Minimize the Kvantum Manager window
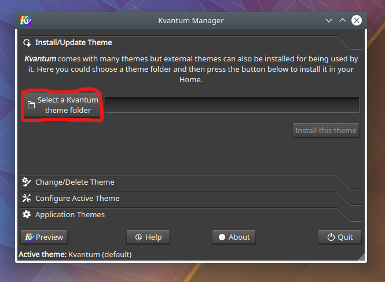 (329, 20)
